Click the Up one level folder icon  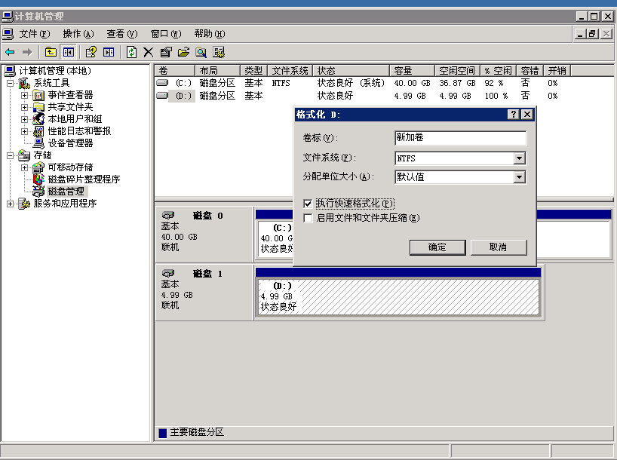click(x=51, y=52)
